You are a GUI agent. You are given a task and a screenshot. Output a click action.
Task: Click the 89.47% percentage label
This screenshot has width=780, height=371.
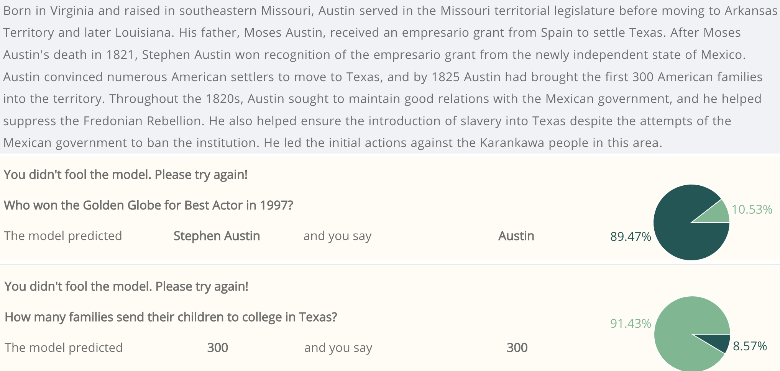[631, 237]
